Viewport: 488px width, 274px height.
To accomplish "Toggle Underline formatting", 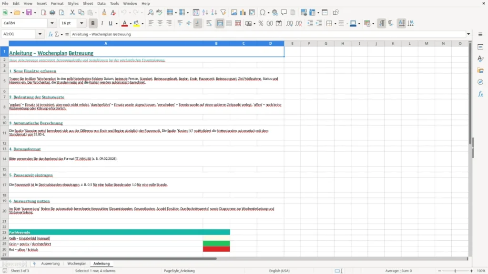I will pos(111,23).
